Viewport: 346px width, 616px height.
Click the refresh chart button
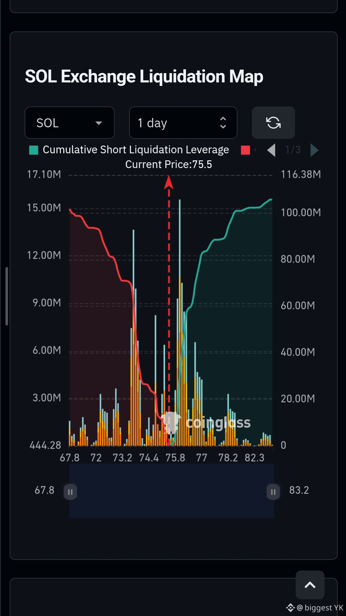tap(273, 123)
